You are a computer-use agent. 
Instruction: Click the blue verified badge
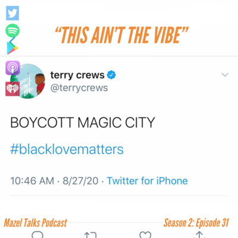[x=111, y=75]
